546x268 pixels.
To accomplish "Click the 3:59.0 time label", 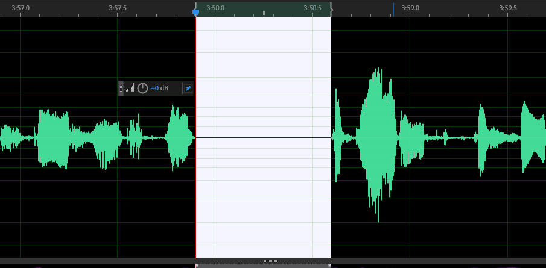I will tap(410, 8).
